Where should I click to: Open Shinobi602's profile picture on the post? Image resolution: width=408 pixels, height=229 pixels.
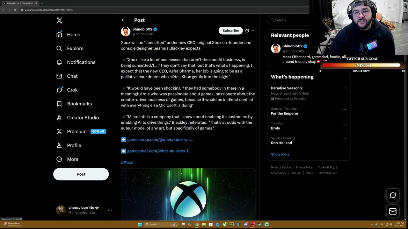click(x=126, y=31)
